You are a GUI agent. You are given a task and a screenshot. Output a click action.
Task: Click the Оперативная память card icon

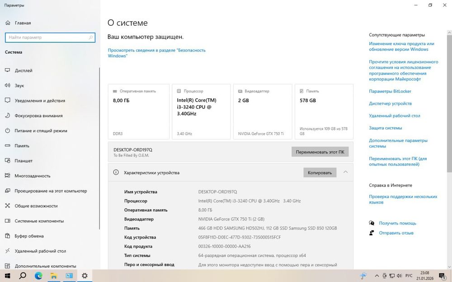115,91
